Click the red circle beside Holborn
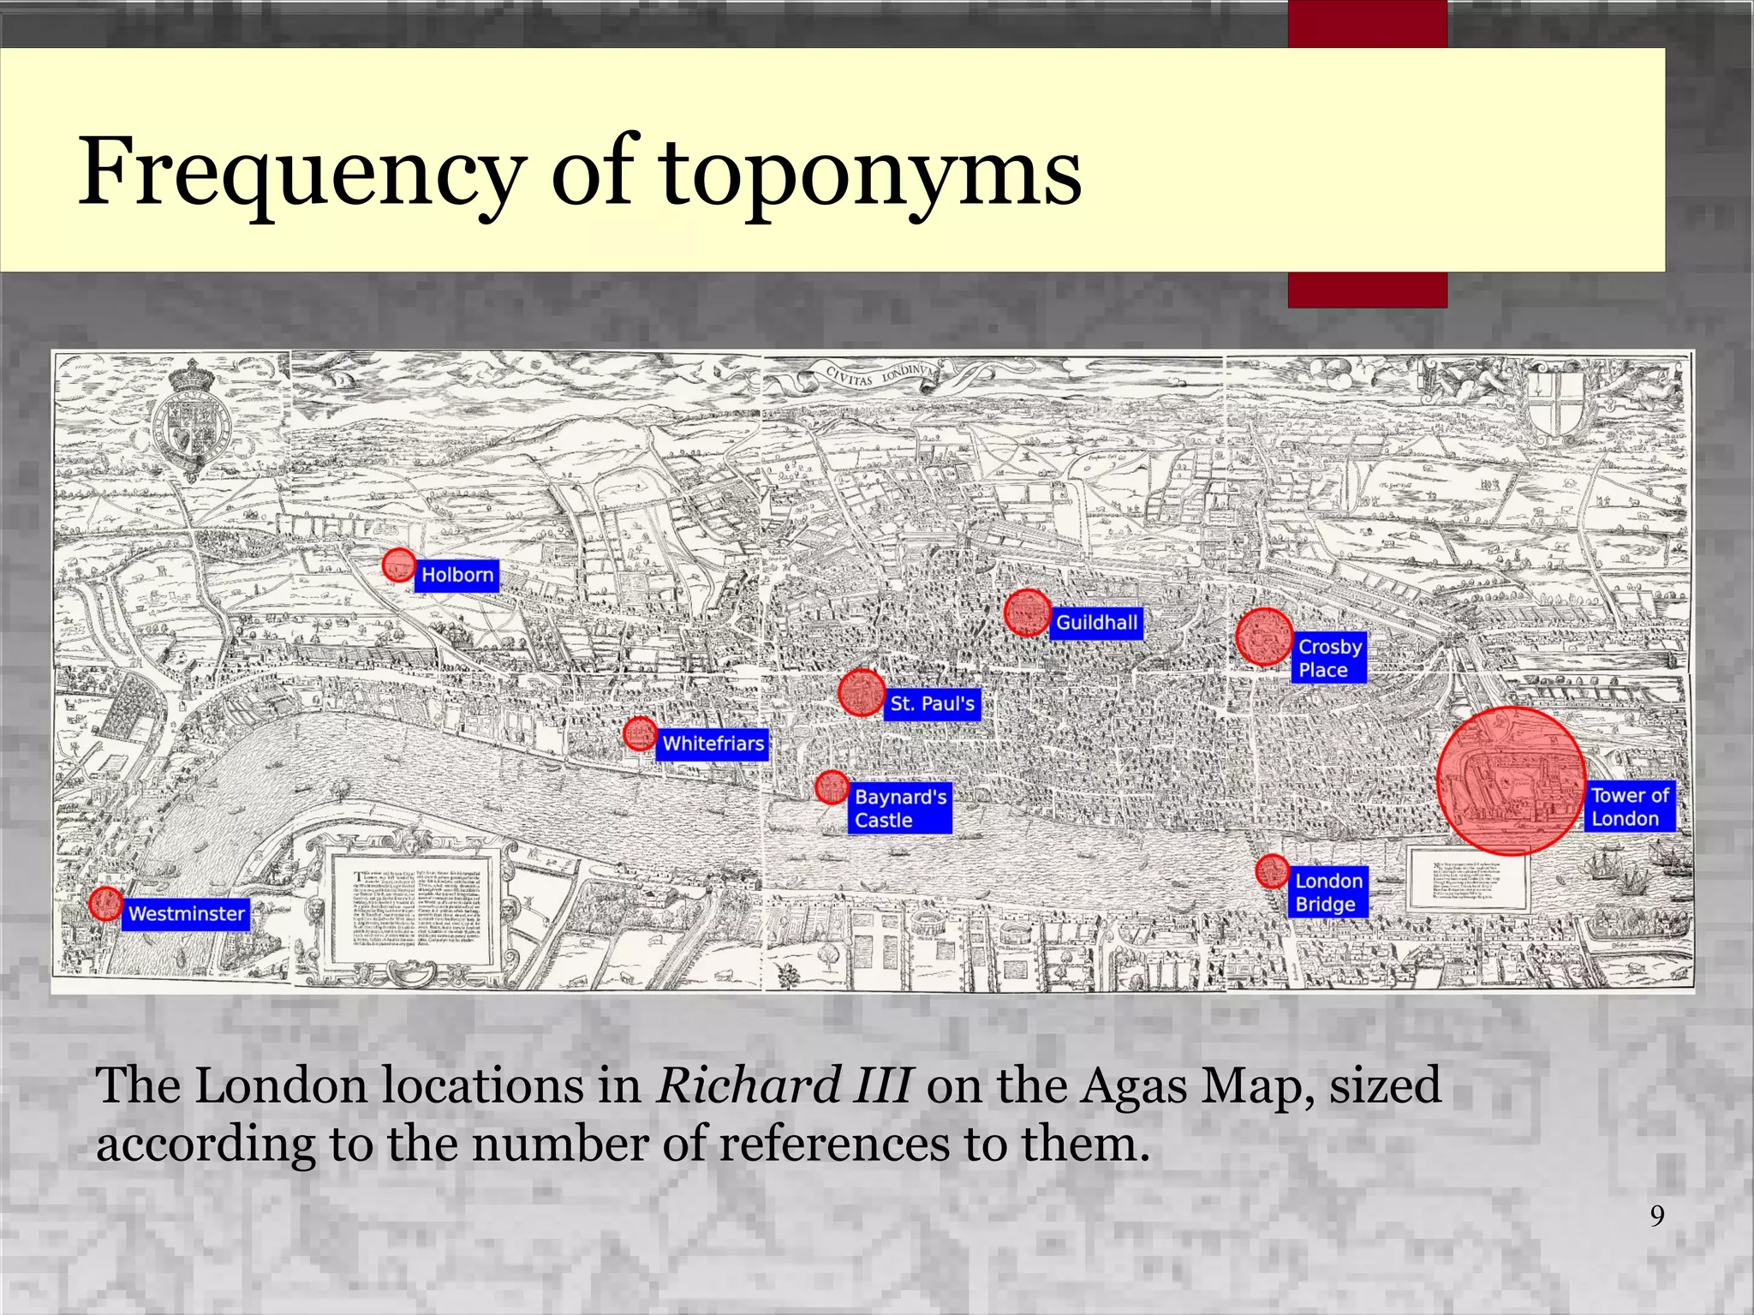Viewport: 1754px width, 1315px height. click(x=398, y=565)
